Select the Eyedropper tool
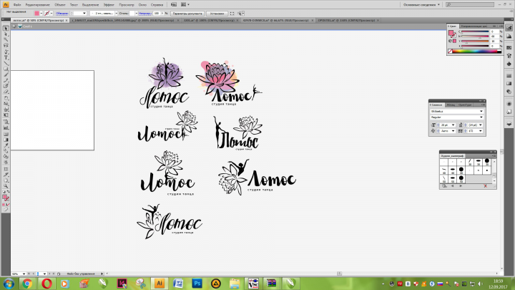Screen dimensions: 515x290 6,145
